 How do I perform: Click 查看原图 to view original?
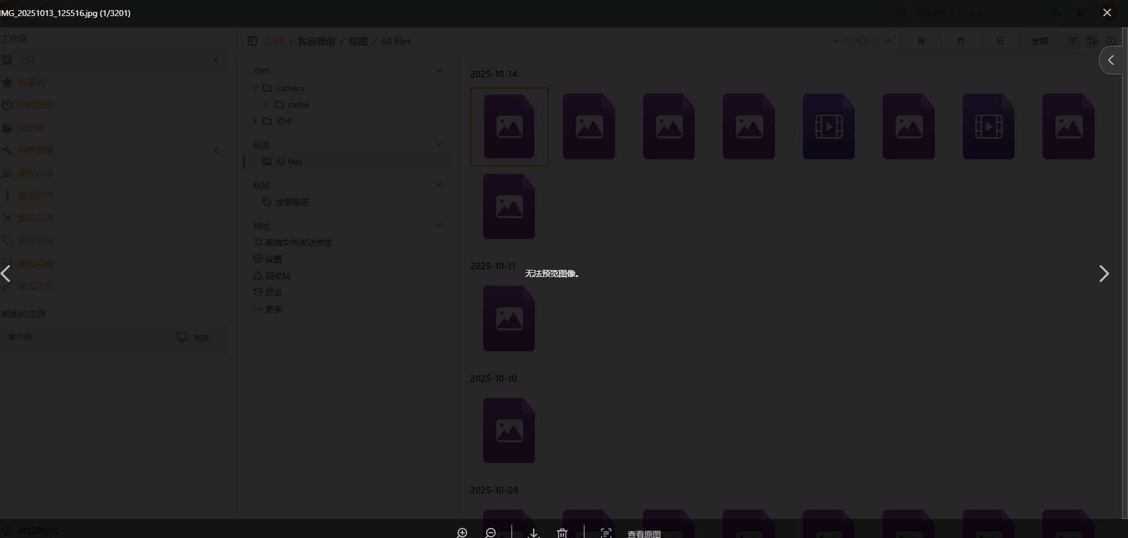tap(644, 534)
